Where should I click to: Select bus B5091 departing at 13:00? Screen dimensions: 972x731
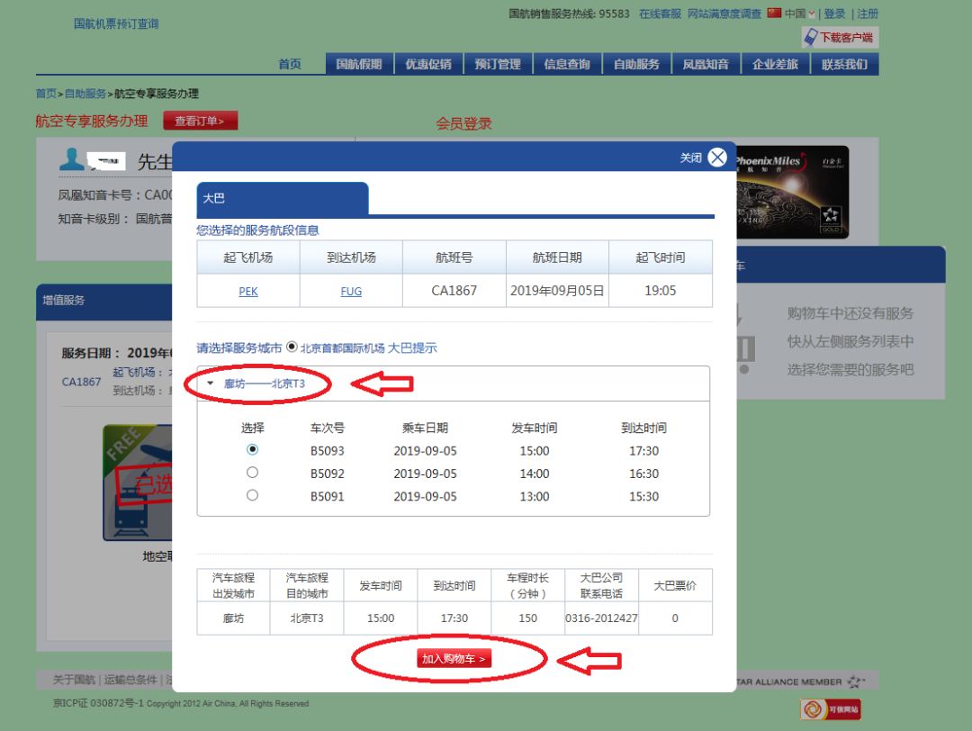click(252, 495)
